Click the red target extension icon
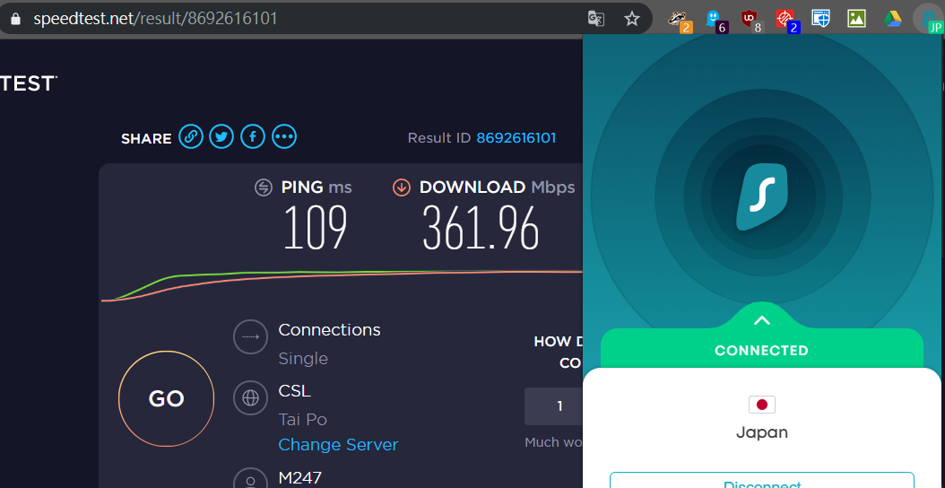 click(x=786, y=20)
